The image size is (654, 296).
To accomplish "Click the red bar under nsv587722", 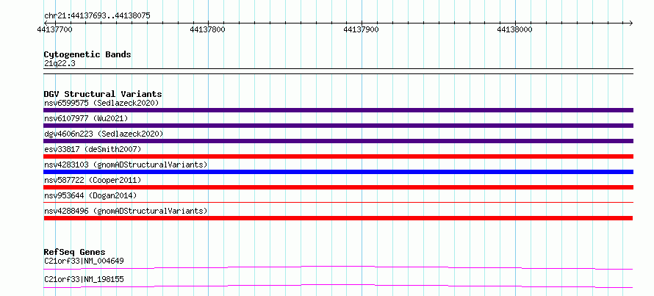I will 338,187.
